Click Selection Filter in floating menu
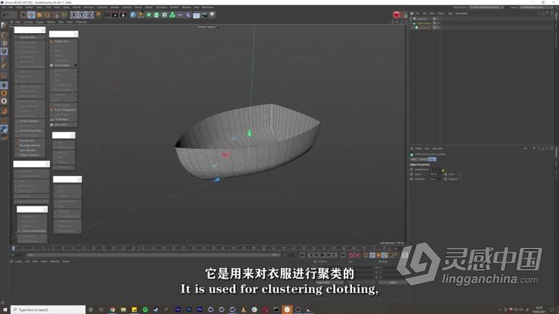 click(x=28, y=37)
